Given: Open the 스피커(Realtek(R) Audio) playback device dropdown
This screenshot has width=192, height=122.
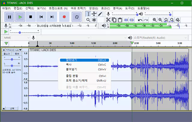Looking at the screenshot, I should pyautogui.click(x=160, y=38).
